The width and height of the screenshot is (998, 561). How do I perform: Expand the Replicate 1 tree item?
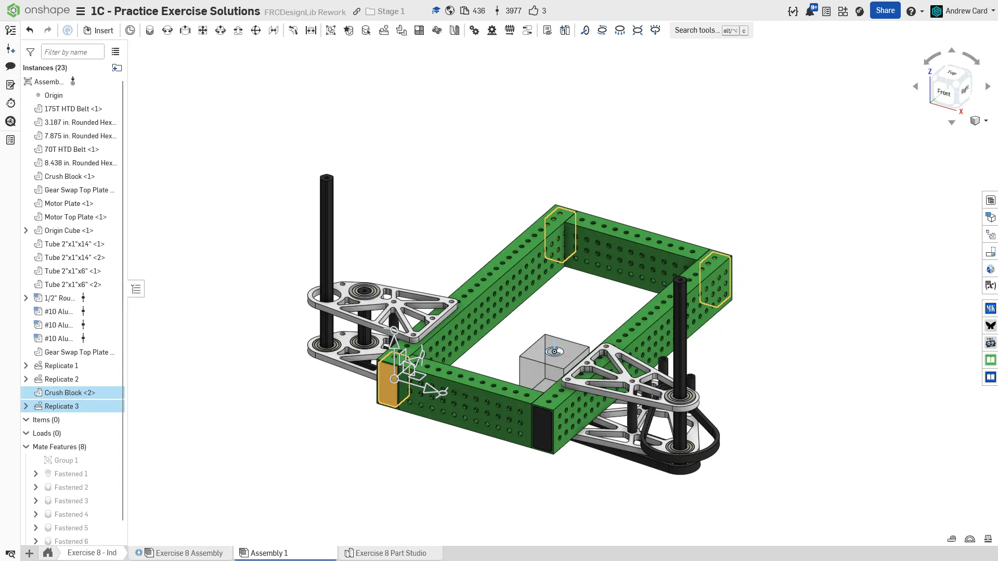26,366
